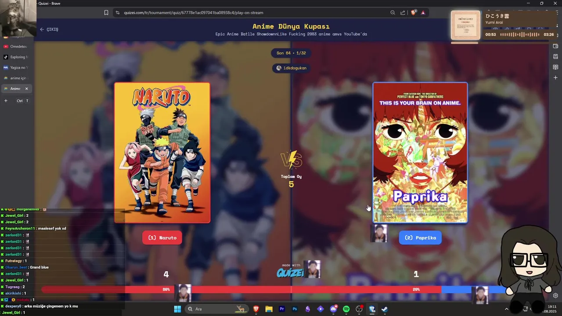Select the Naruto poster image
Screen dimensions: 562x316
click(x=162, y=153)
